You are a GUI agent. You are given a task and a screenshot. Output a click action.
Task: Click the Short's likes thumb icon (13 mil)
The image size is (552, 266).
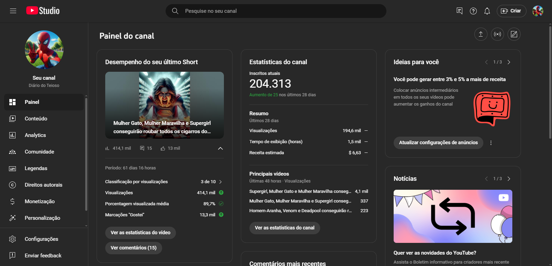tap(163, 148)
